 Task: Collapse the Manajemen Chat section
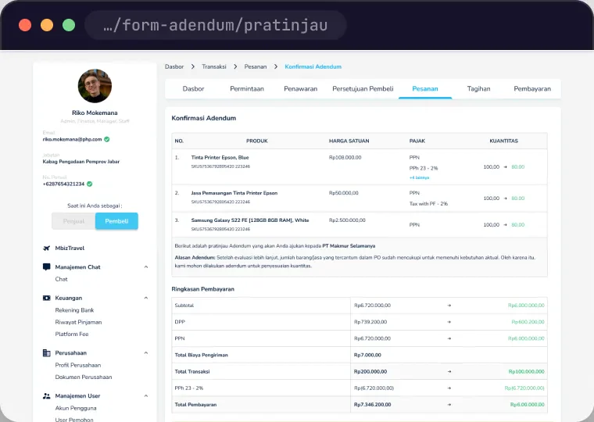[146, 267]
